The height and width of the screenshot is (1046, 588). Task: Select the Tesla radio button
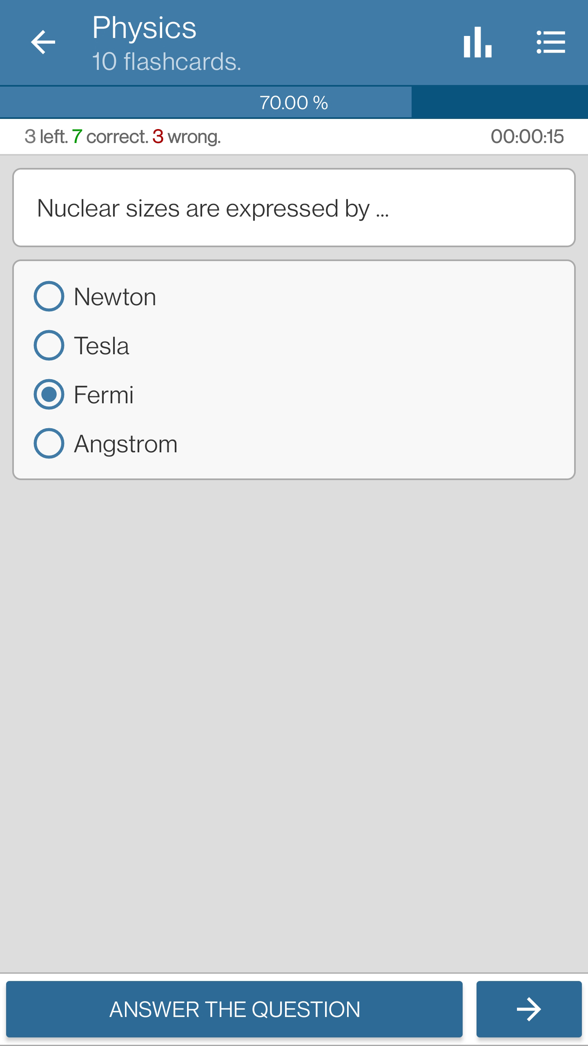49,345
